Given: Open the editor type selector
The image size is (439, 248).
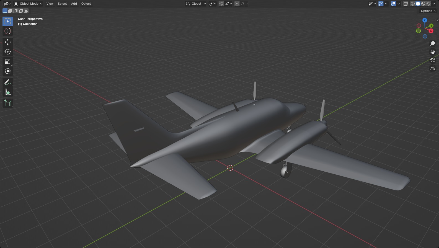Looking at the screenshot, I should tap(7, 4).
